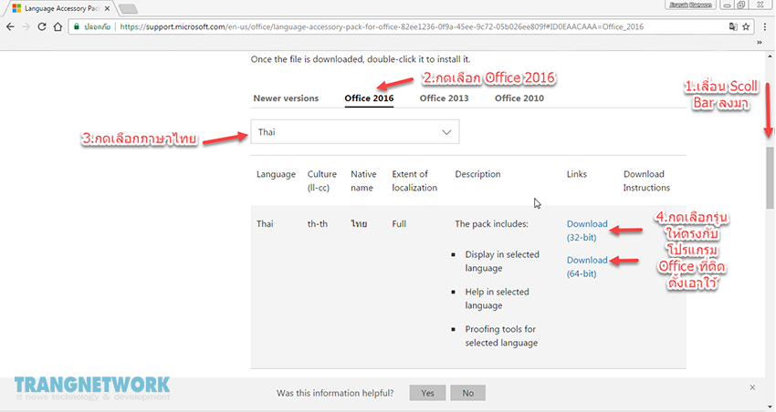Screen dimensions: 776x412
Task: Answer No to helpful question
Action: 467,393
